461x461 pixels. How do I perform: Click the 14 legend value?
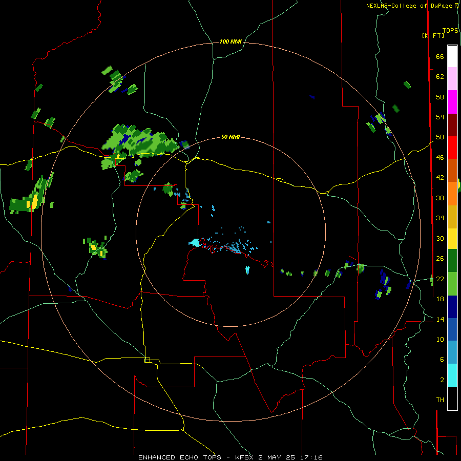[x=440, y=319]
